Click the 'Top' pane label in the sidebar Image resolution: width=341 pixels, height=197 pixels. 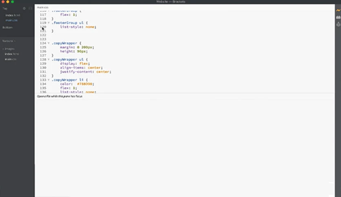click(x=5, y=9)
